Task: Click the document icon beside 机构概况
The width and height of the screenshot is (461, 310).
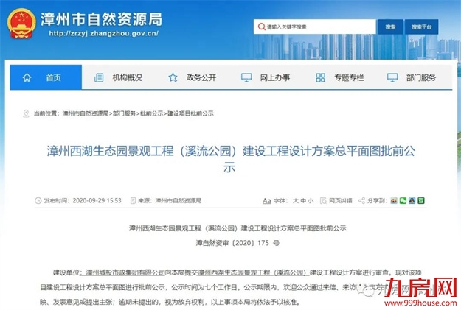Action: (99, 77)
